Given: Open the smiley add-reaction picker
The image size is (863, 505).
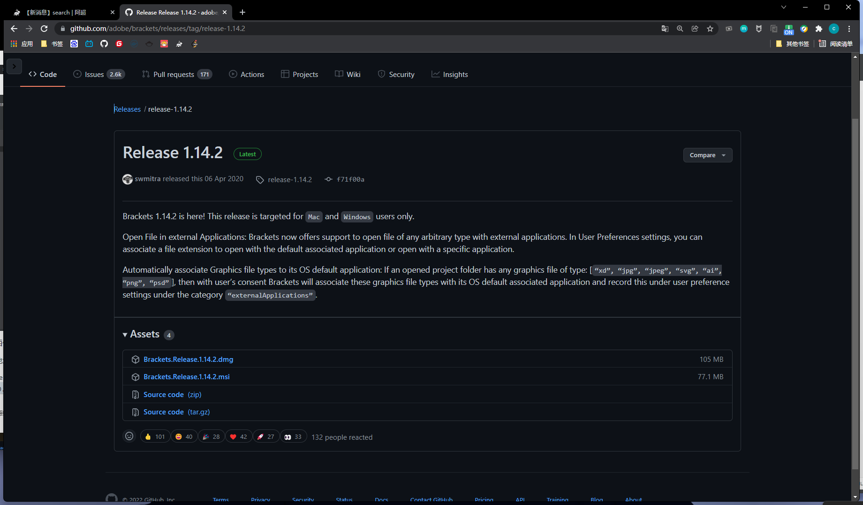Looking at the screenshot, I should 129,436.
